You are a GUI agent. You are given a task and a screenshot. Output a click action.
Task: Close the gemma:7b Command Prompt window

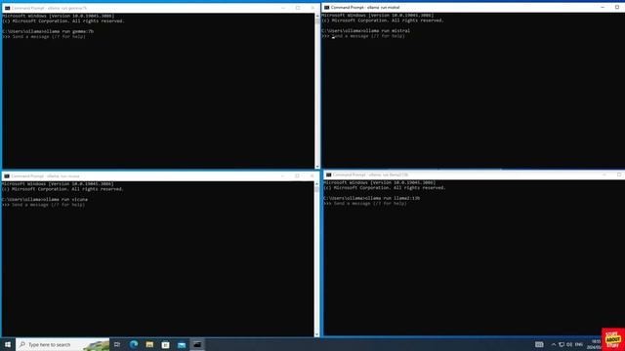312,8
